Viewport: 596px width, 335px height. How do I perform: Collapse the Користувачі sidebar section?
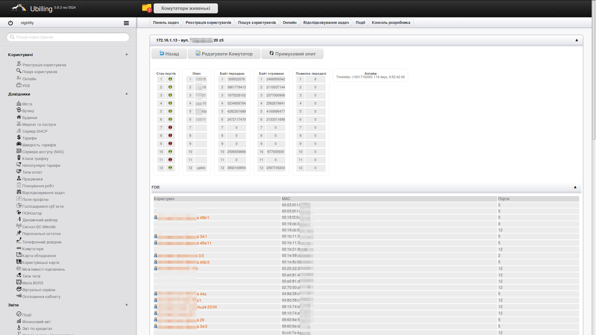tap(127, 54)
